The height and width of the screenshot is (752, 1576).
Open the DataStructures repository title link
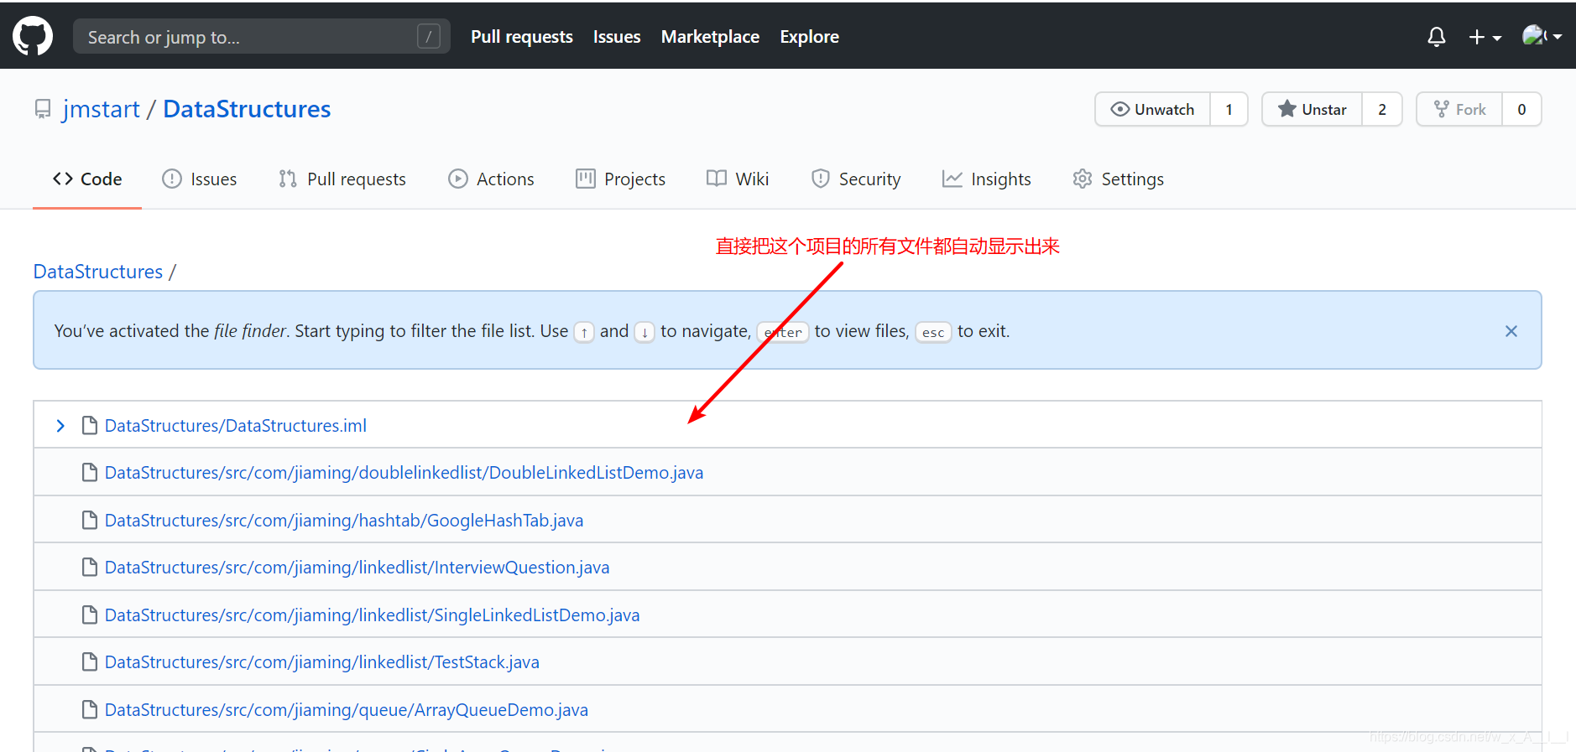247,109
